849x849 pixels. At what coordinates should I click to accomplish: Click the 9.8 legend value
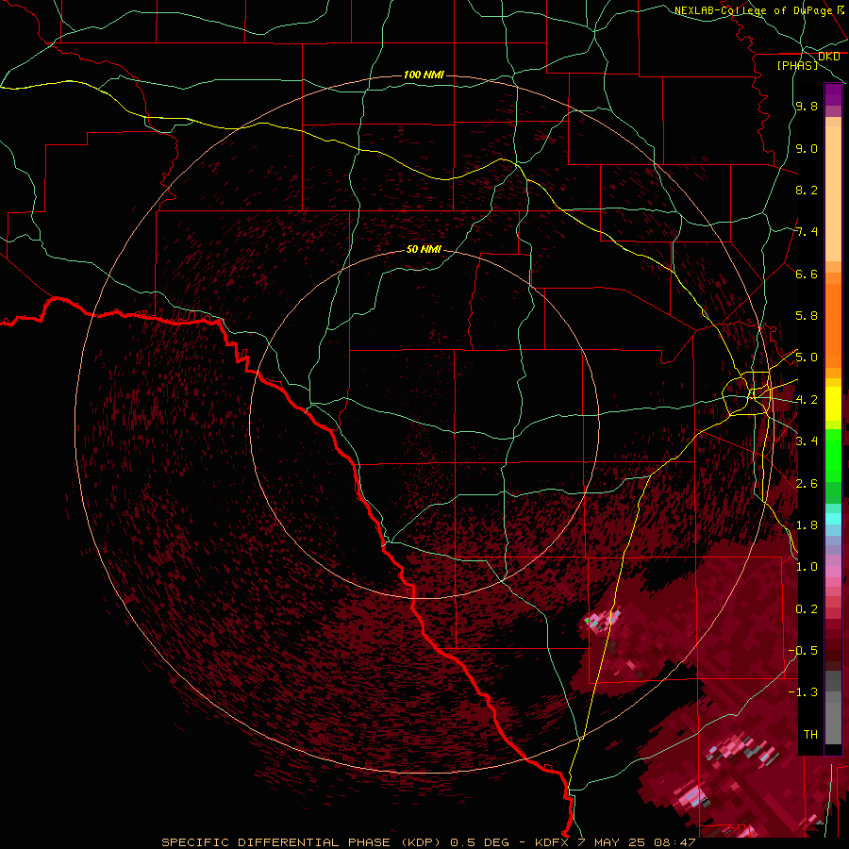(x=807, y=107)
